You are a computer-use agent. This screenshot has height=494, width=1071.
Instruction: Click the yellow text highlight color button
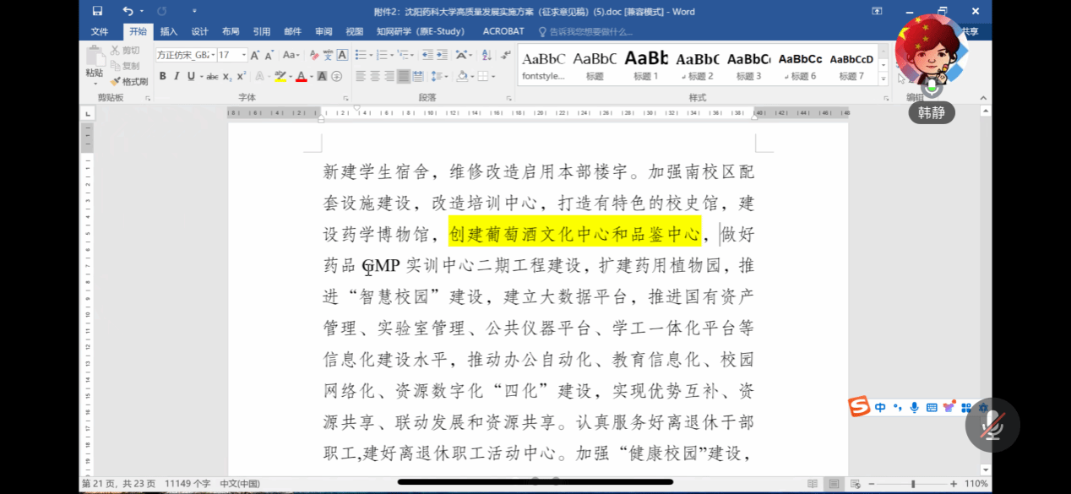(x=280, y=77)
